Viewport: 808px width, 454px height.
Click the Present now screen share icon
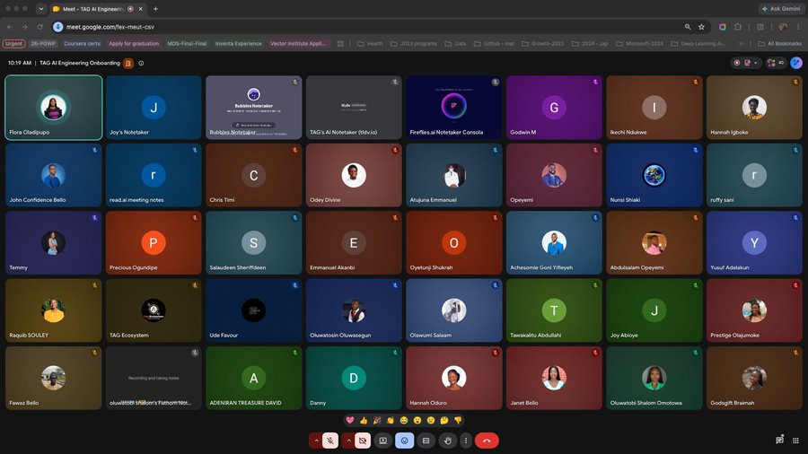383,441
